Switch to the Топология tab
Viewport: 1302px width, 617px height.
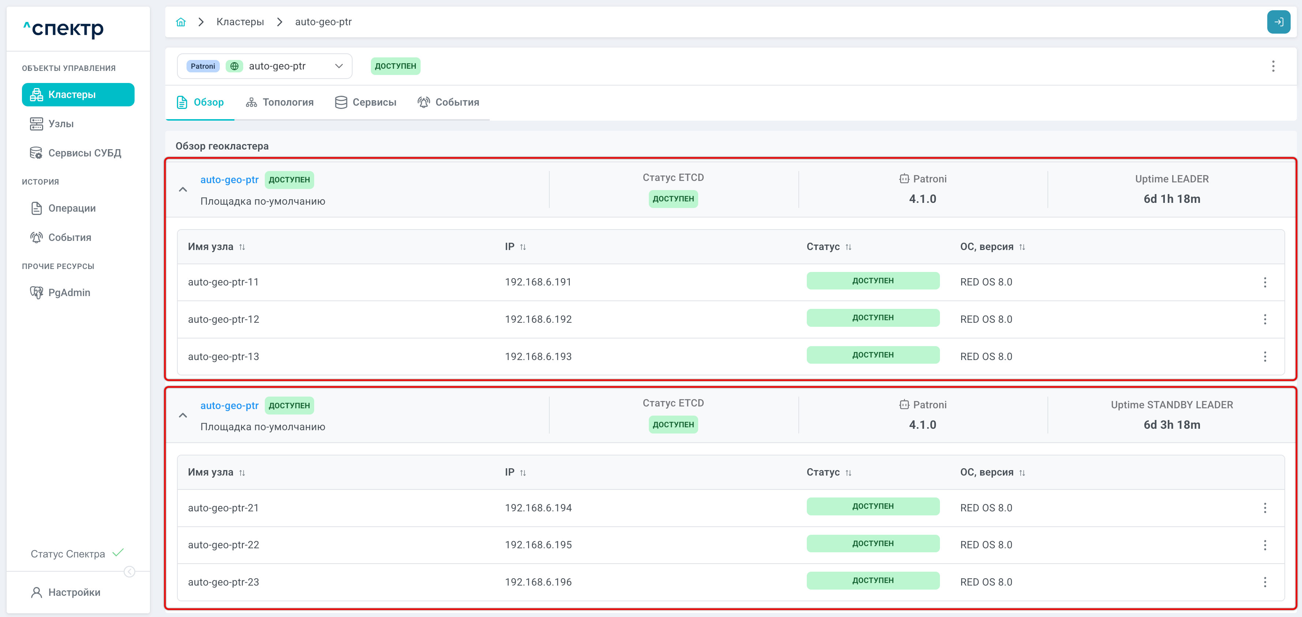tap(279, 102)
